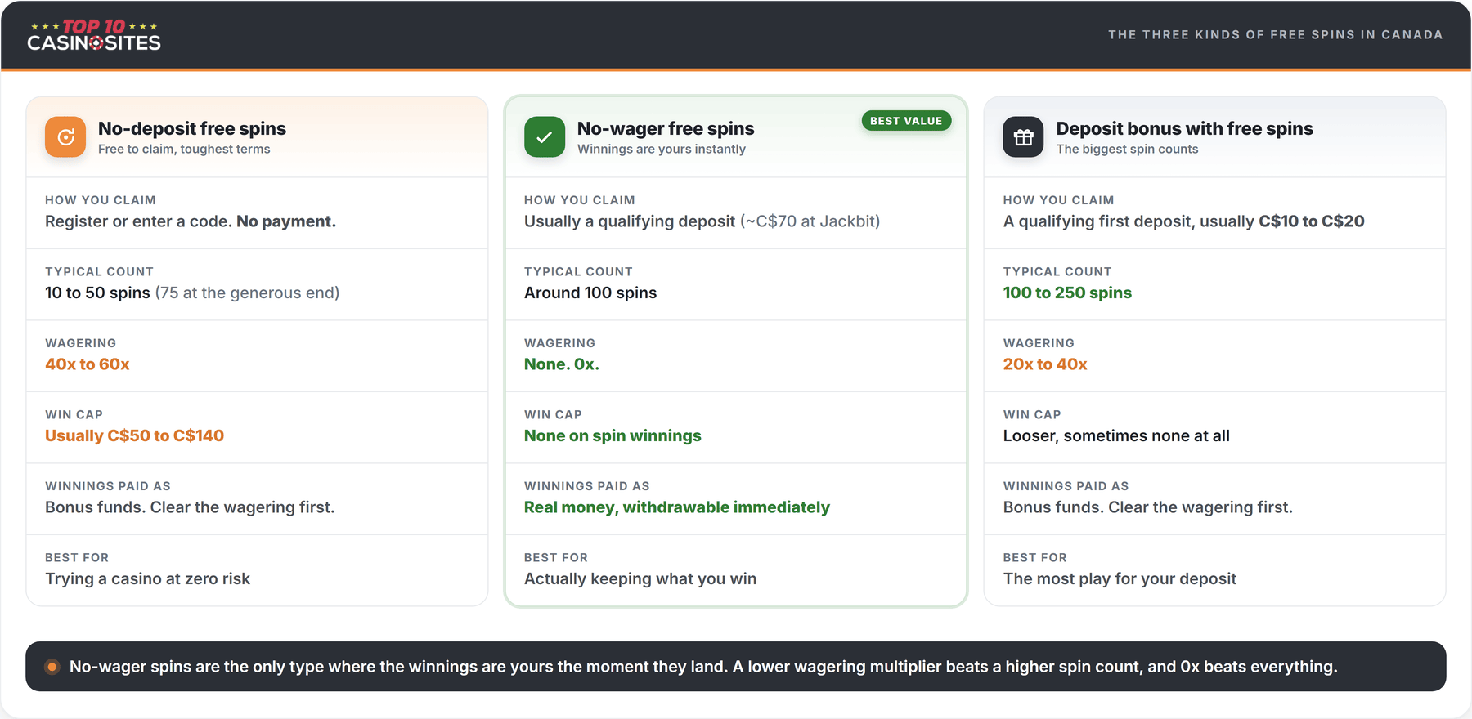Click the orange refresh icon for no-deposit spins
The height and width of the screenshot is (719, 1472).
[x=65, y=137]
